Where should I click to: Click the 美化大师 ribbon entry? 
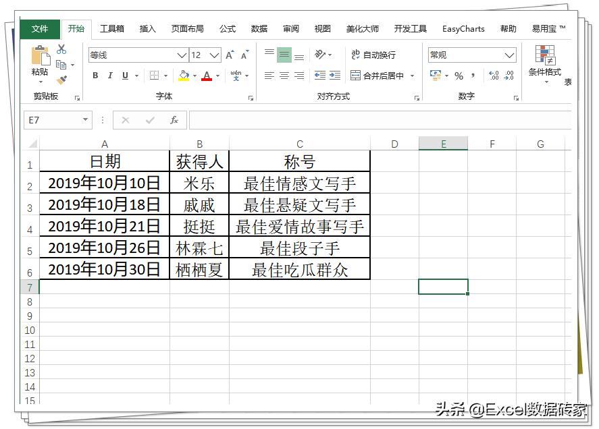point(363,28)
